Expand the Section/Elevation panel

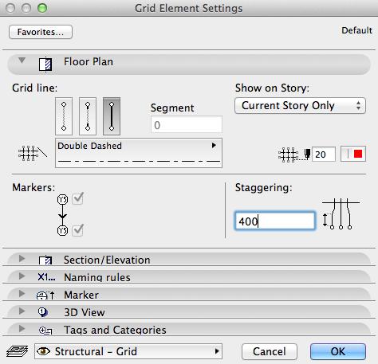coord(22,259)
